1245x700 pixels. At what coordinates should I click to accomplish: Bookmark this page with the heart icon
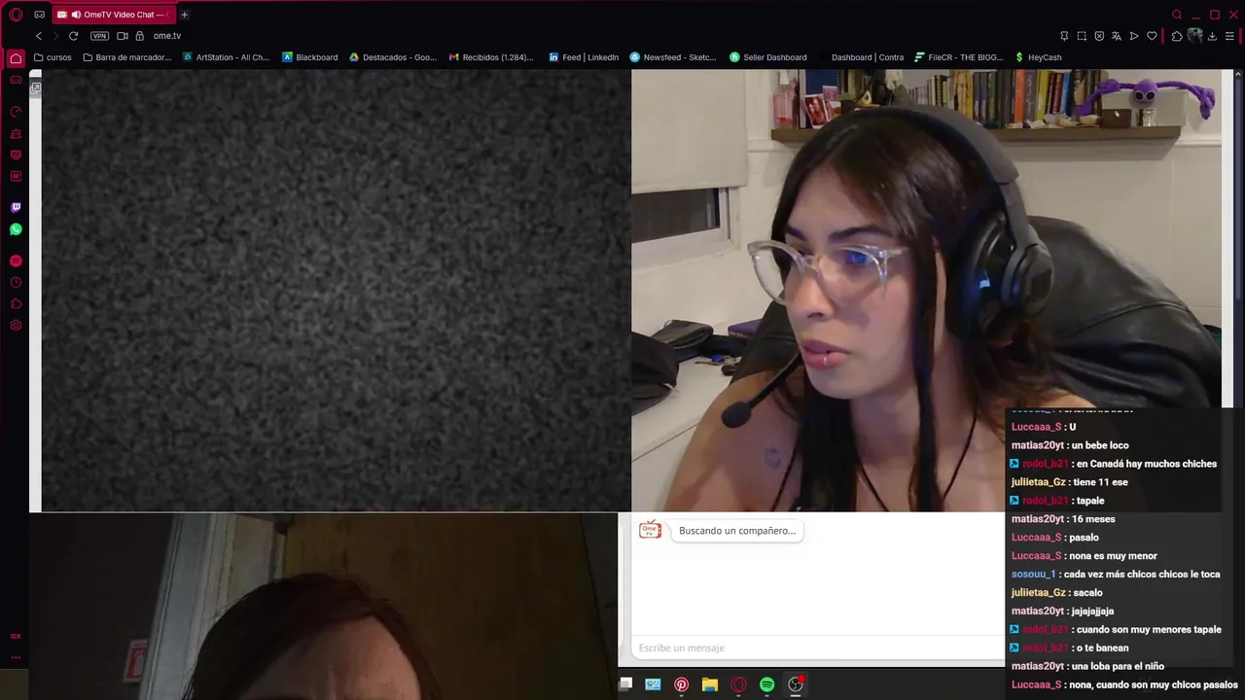click(1152, 36)
